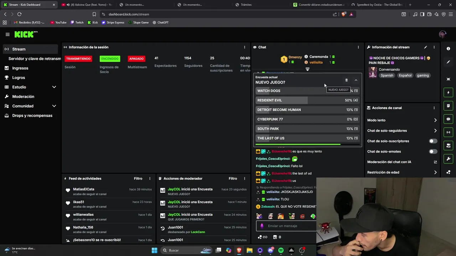Toggle Chat de solo-emotes switch
Image resolution: width=456 pixels, height=256 pixels.
click(x=433, y=151)
